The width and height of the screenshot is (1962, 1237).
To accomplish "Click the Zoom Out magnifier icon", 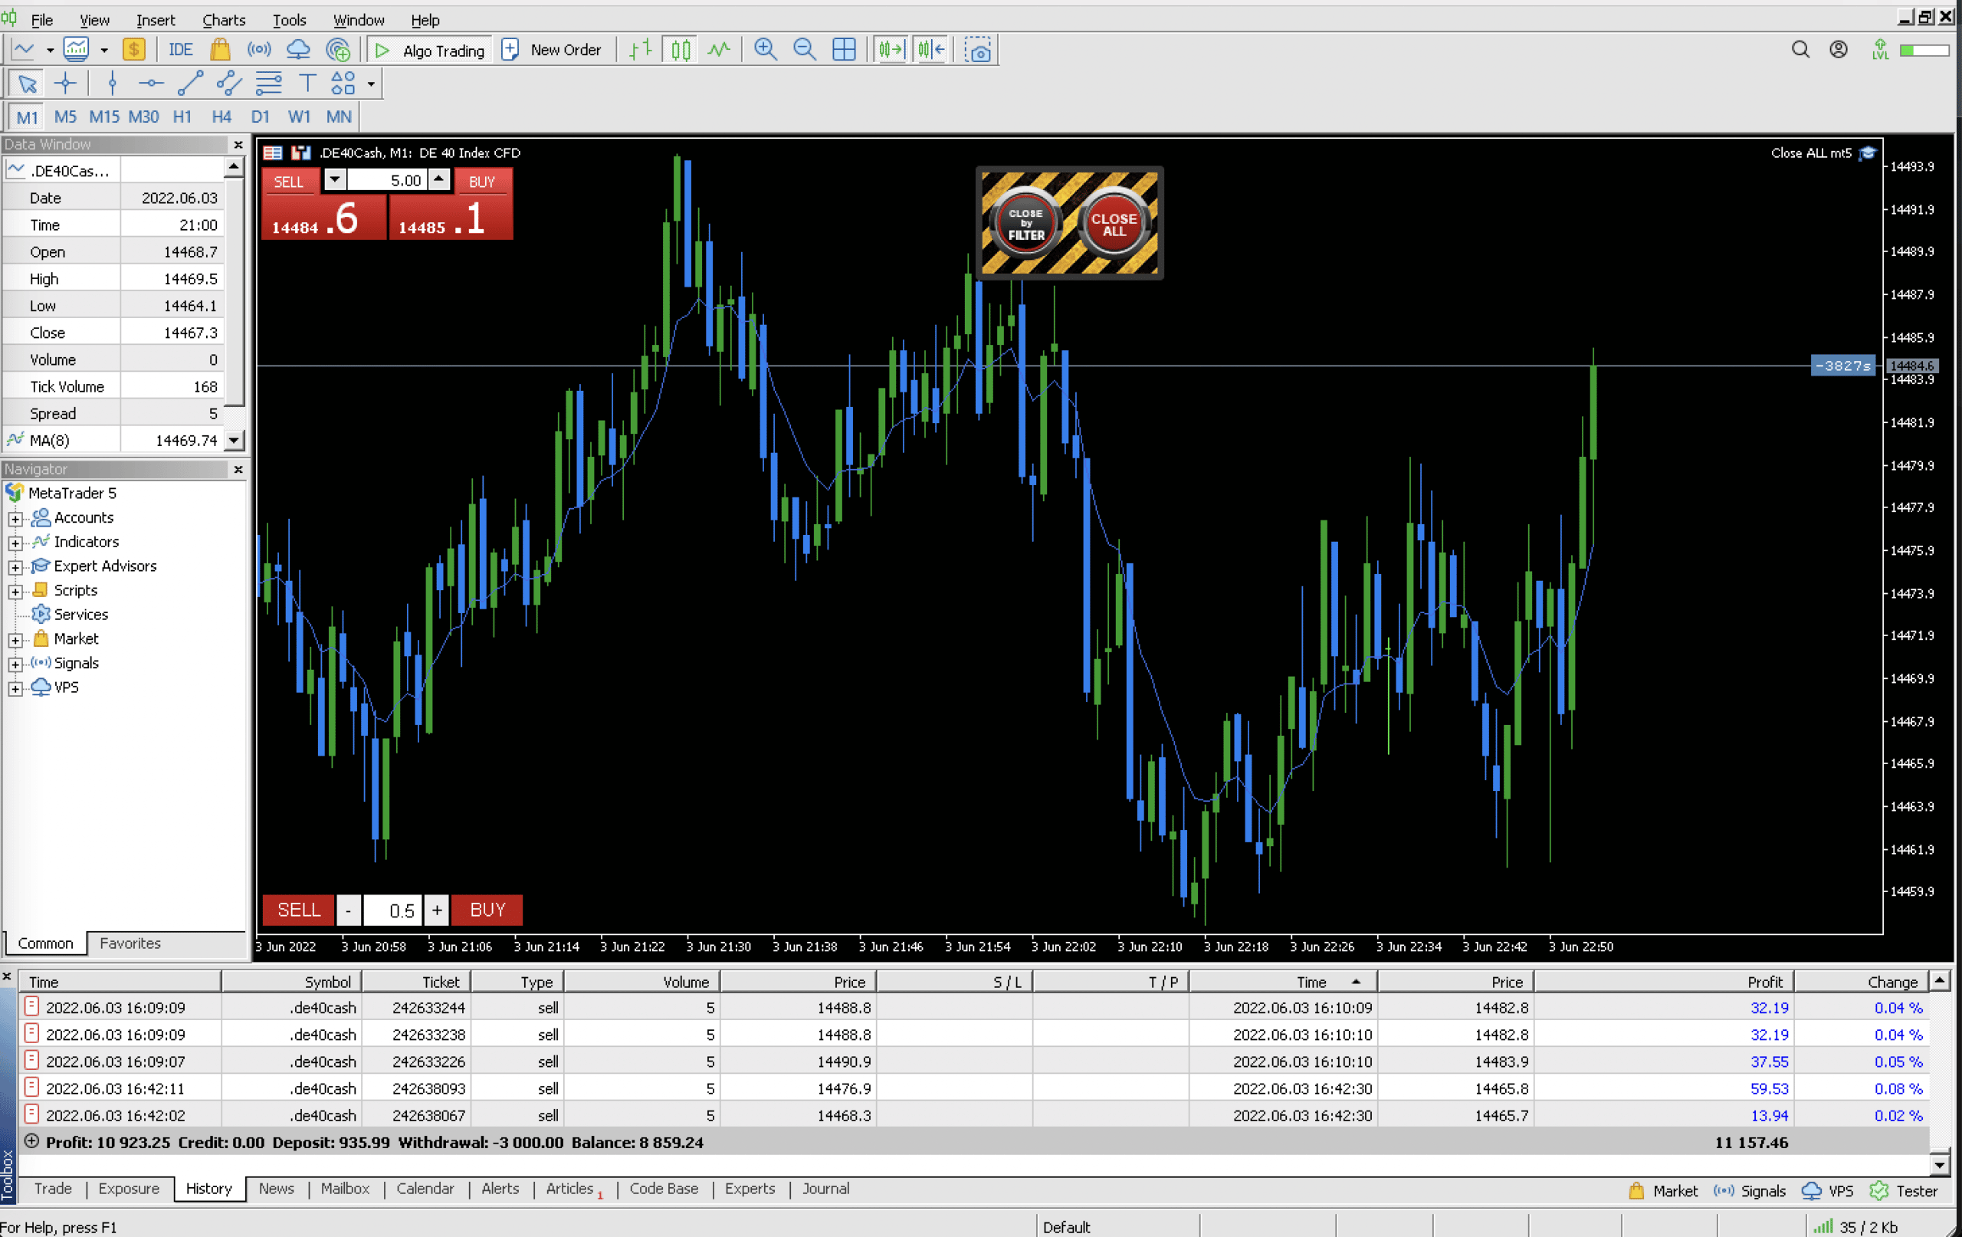I will click(804, 50).
